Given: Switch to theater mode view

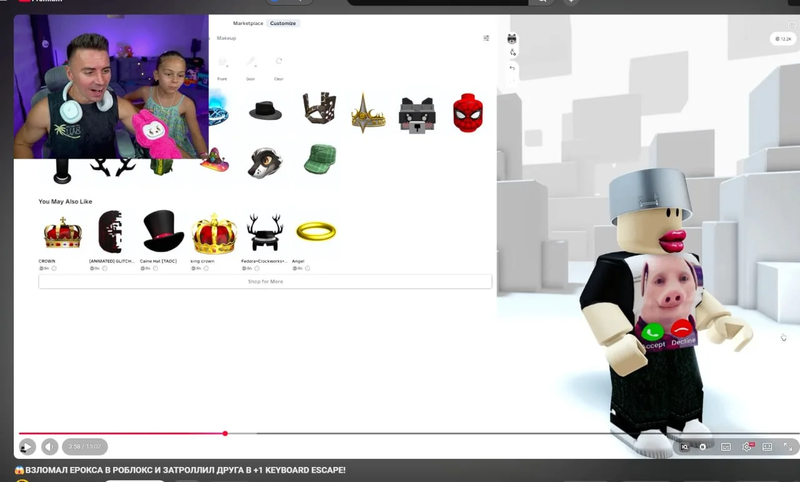Looking at the screenshot, I should click(x=767, y=447).
